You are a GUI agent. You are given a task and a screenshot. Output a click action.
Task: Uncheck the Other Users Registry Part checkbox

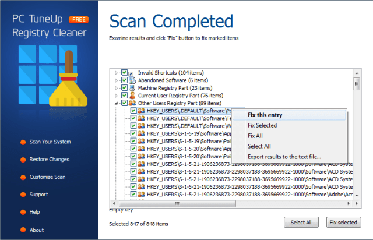124,103
